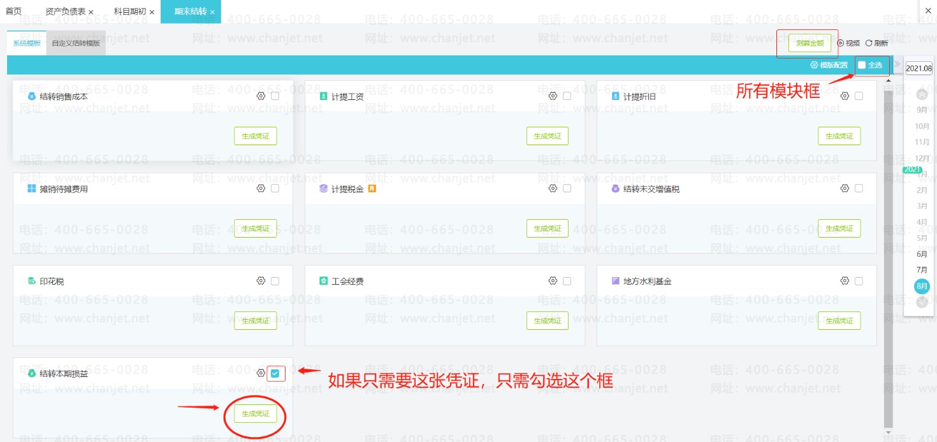Tick the checkbox on 计提折旧 card
Image resolution: width=937 pixels, height=442 pixels.
pyautogui.click(x=859, y=96)
